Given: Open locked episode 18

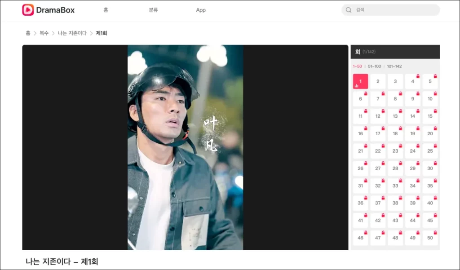Looking at the screenshot, I should [x=395, y=133].
